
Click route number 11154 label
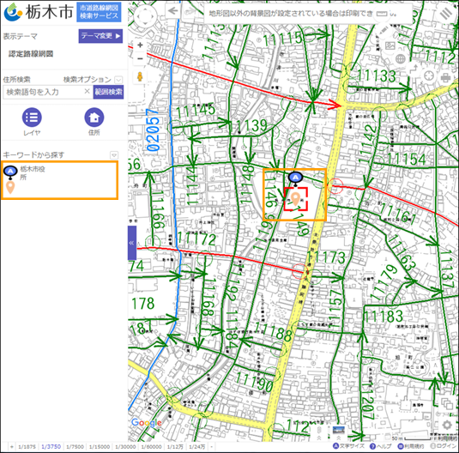pyautogui.click(x=407, y=159)
